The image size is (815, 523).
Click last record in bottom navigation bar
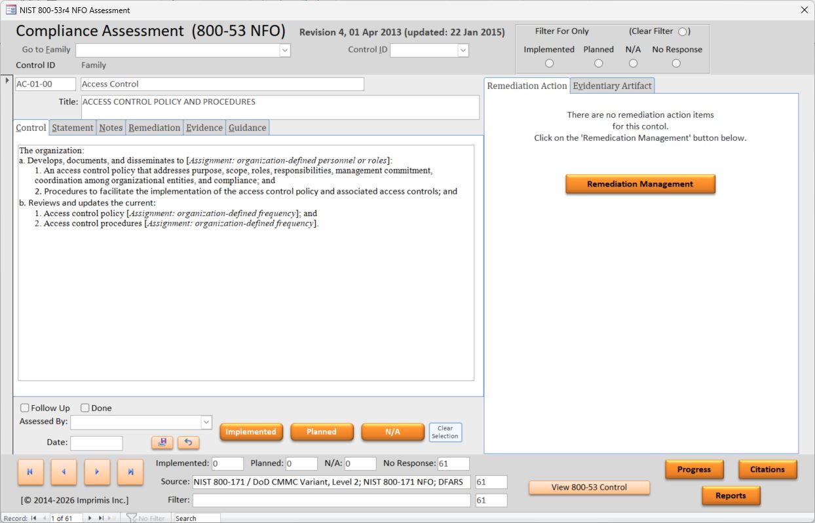click(x=101, y=518)
